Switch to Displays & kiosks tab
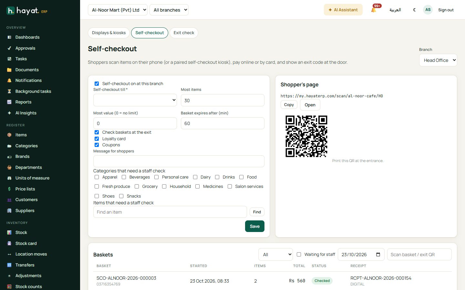This screenshot has width=465, height=290. 109,33
